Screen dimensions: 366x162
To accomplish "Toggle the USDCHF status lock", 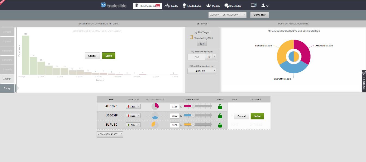I will tap(220, 116).
